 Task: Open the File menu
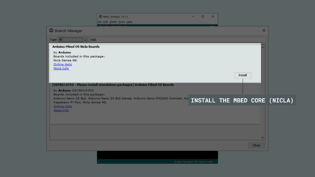click(x=100, y=22)
